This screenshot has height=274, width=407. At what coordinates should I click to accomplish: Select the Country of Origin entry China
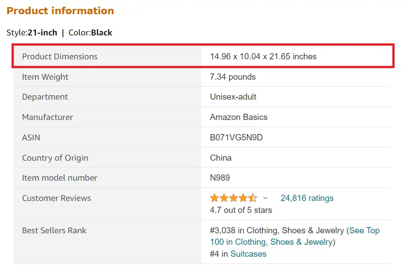[x=220, y=157]
